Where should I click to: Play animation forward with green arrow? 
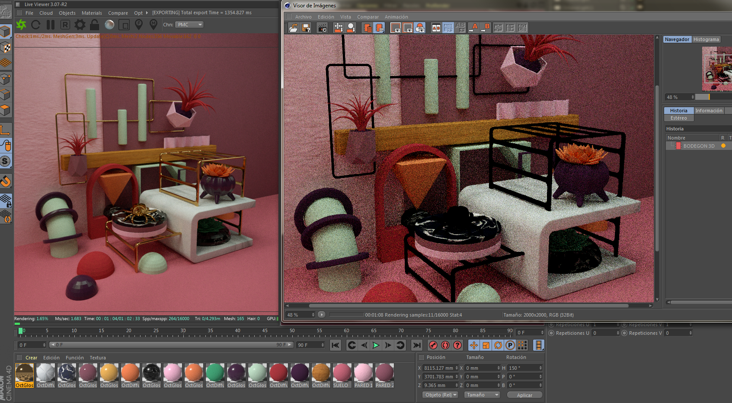pos(376,345)
